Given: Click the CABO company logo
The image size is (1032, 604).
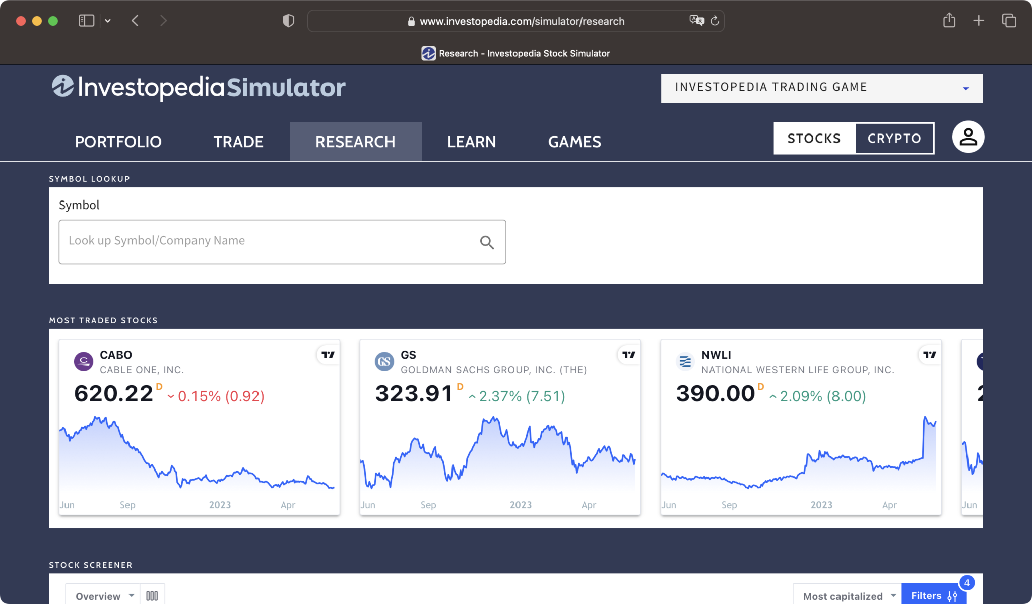Looking at the screenshot, I should [x=83, y=361].
